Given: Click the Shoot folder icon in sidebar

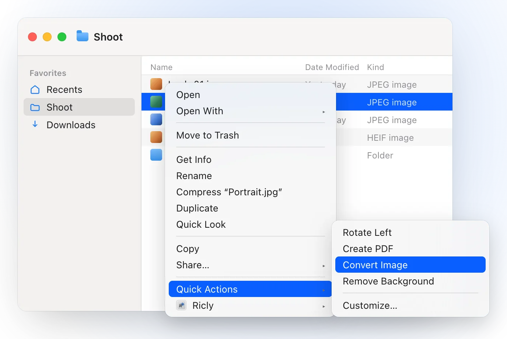Looking at the screenshot, I should point(35,107).
